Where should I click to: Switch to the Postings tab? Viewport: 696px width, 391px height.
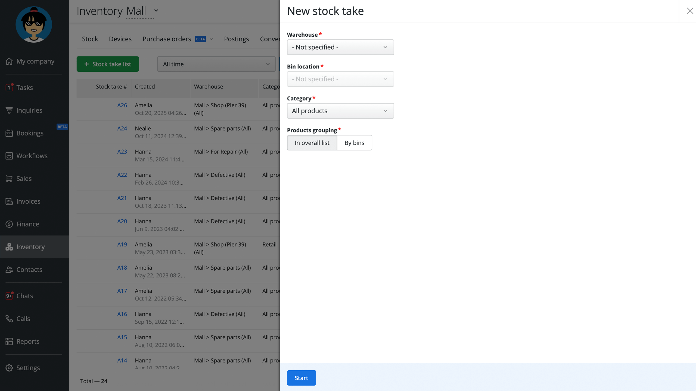(x=236, y=39)
